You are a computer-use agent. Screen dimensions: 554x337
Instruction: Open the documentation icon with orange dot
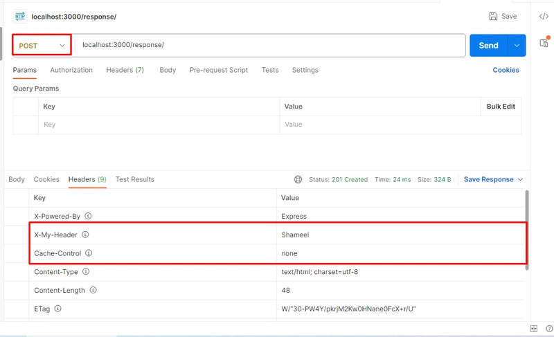(544, 42)
